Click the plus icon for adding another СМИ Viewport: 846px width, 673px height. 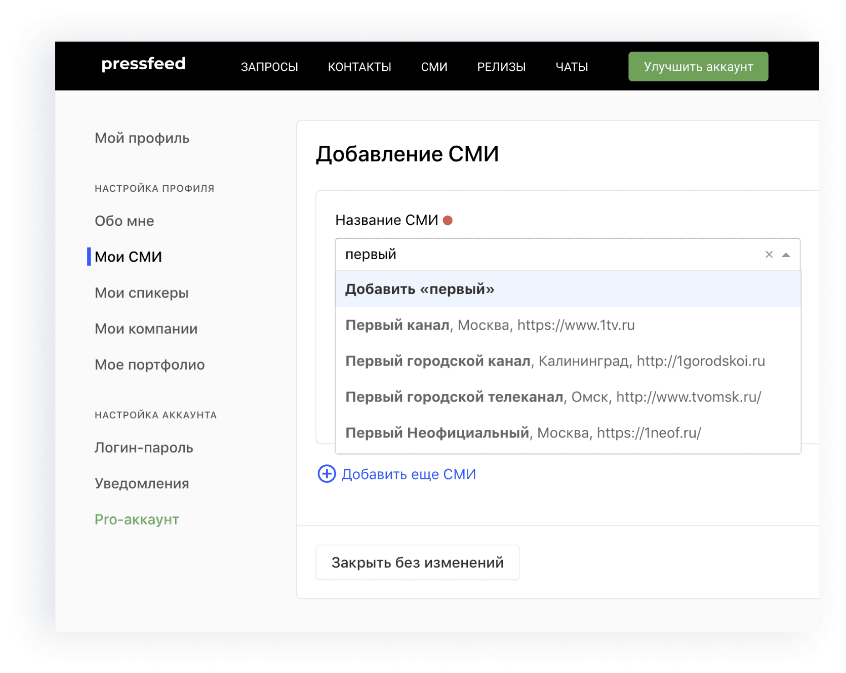326,474
